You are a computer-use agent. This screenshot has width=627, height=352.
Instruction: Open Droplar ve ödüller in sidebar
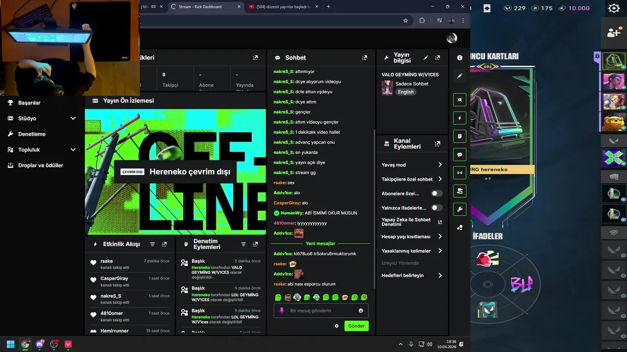(x=42, y=165)
